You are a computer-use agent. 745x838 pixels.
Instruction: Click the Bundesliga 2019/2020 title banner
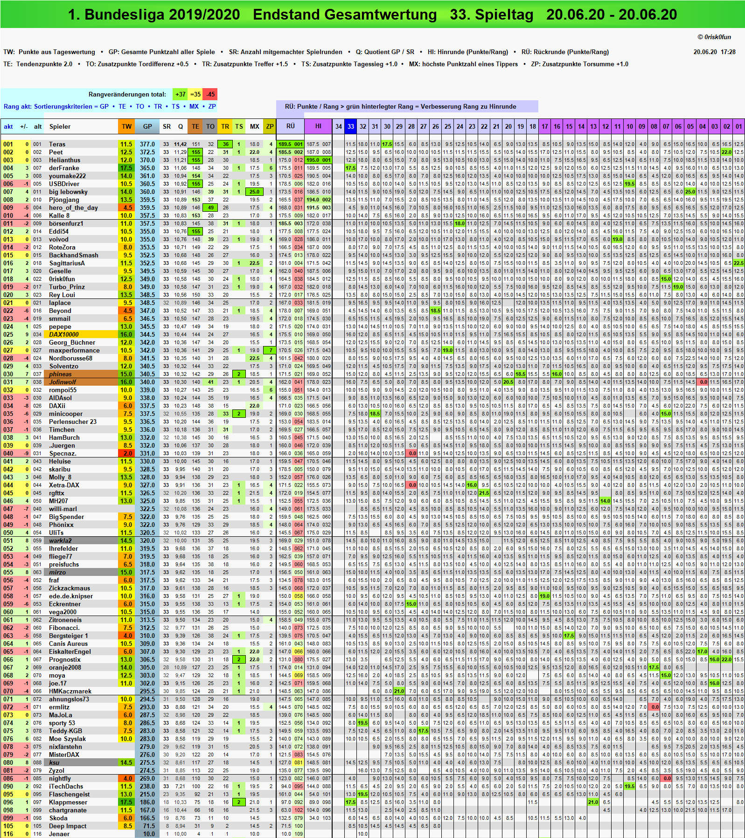(372, 14)
